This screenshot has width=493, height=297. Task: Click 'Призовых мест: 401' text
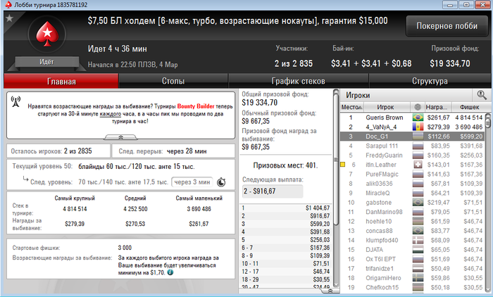285,165
